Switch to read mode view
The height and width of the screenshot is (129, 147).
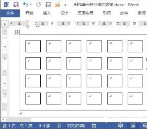tap(121, 126)
